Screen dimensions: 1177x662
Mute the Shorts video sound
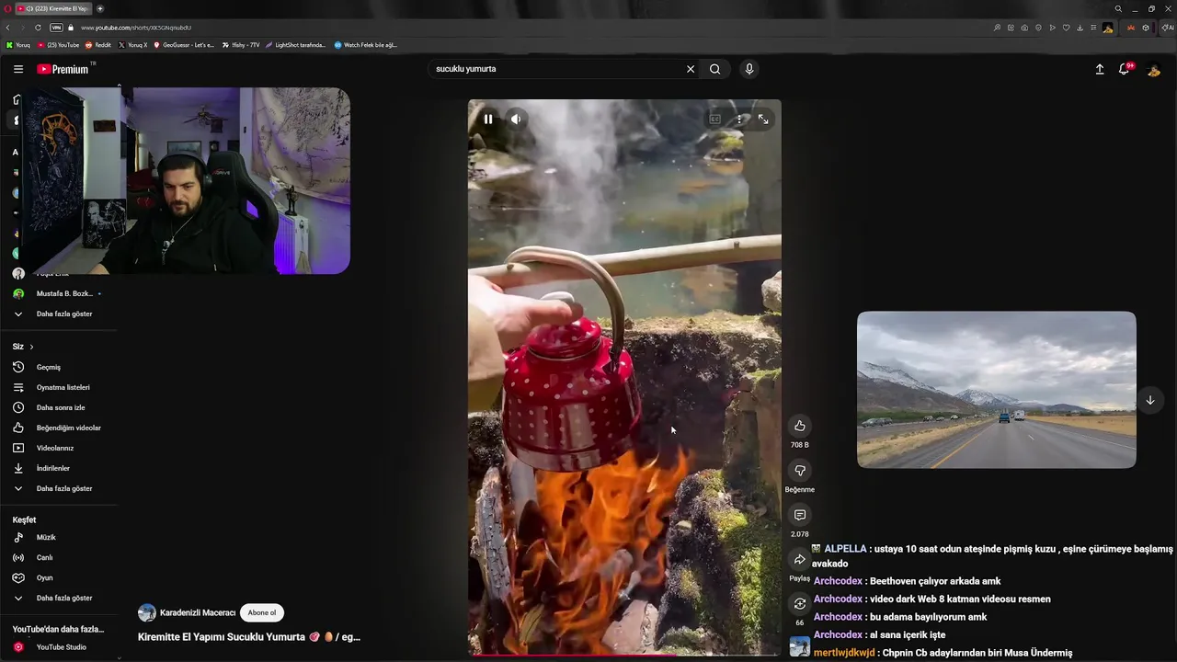pos(516,119)
